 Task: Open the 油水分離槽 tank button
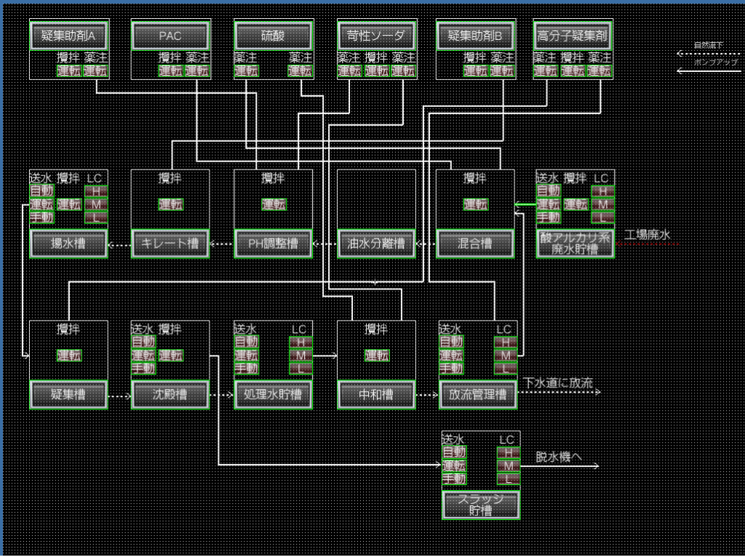point(376,244)
